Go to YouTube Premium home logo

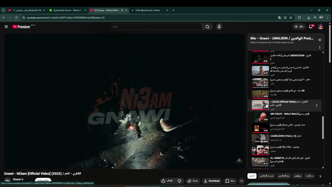click(21, 26)
